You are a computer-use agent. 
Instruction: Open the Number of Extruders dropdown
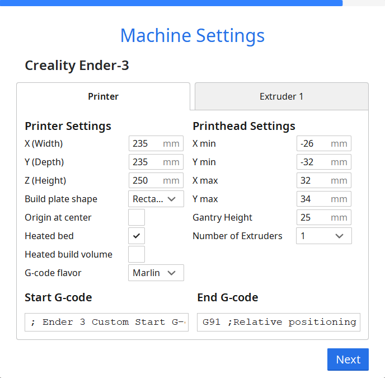click(324, 236)
